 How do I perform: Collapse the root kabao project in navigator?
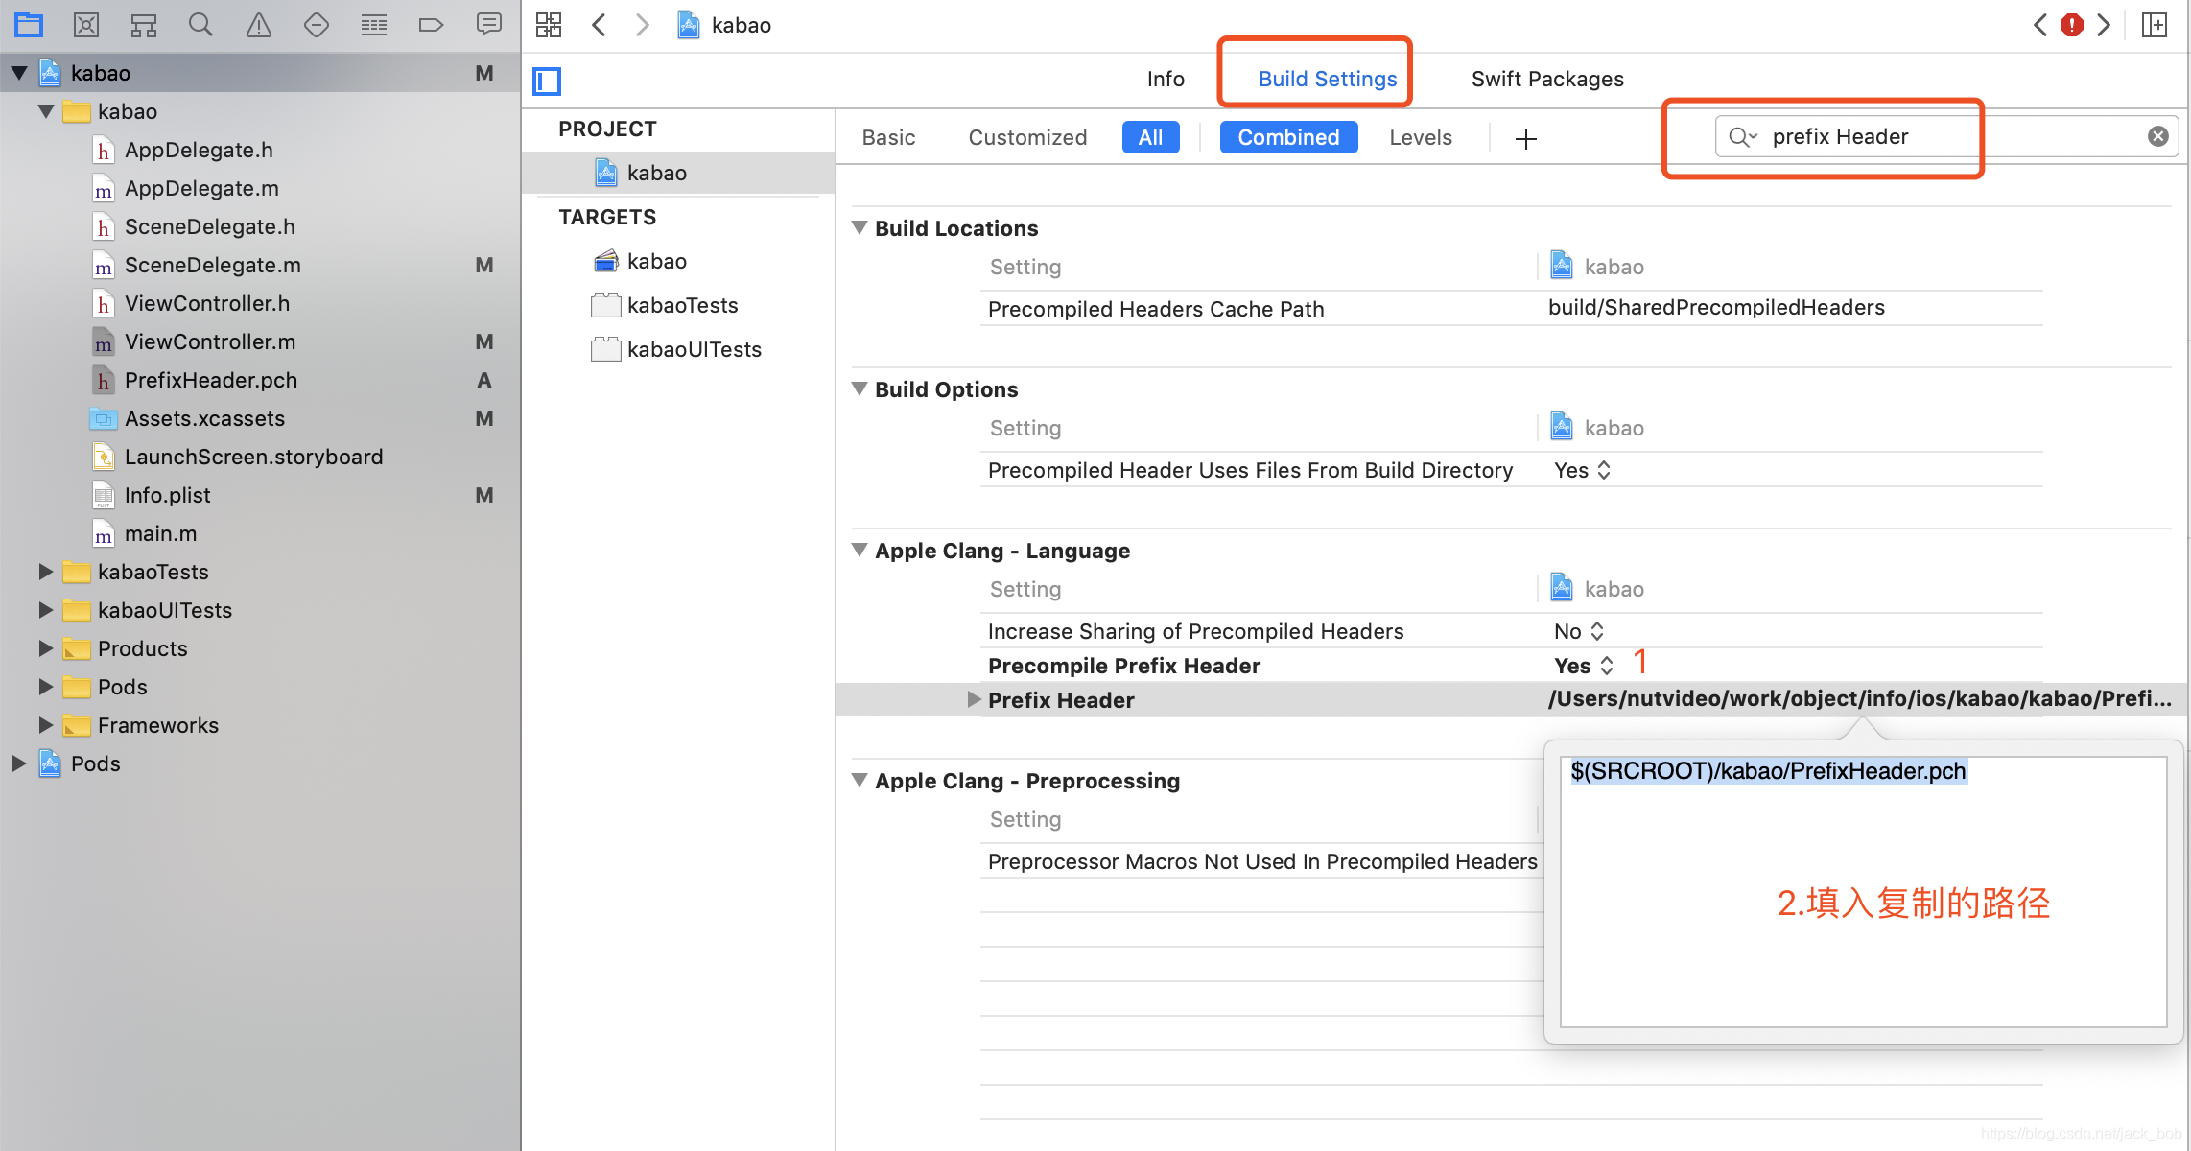tap(19, 73)
